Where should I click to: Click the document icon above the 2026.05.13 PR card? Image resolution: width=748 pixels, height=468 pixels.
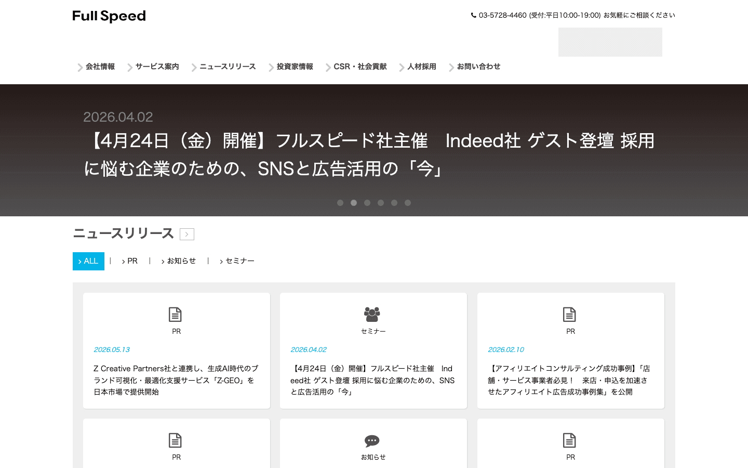pos(175,315)
